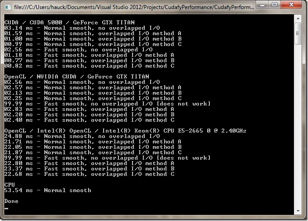Minimize the CudafyPerformance console window
The height and width of the screenshot is (221, 308).
click(262, 5)
